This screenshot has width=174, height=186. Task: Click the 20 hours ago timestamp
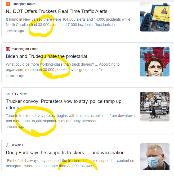pos(15,76)
